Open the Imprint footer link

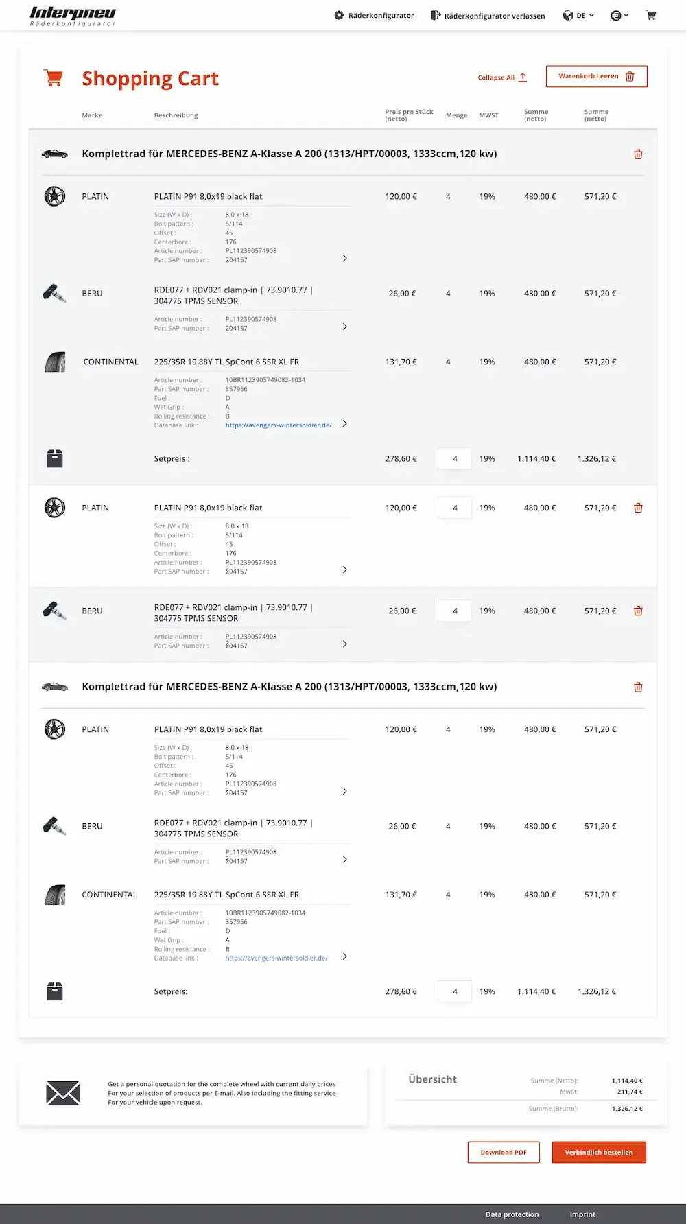pos(582,1214)
